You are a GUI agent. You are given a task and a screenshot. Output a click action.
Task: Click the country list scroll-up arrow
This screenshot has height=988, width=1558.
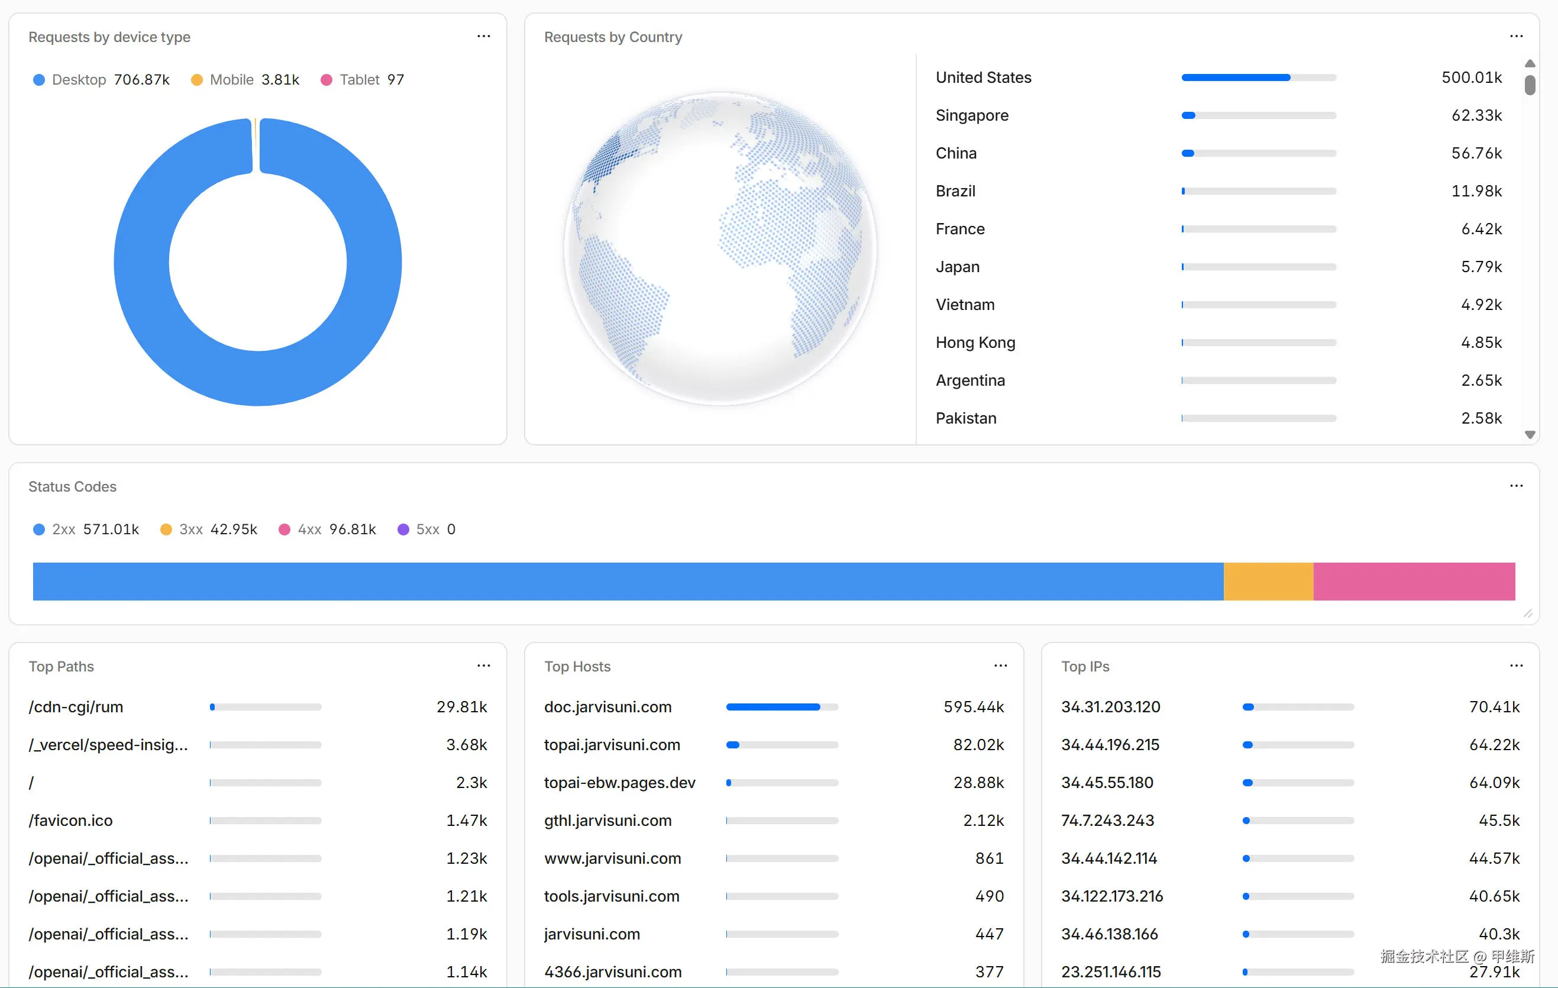tap(1530, 63)
